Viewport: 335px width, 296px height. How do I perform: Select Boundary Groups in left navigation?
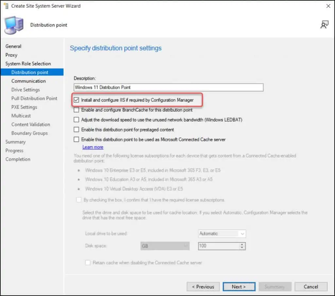click(29, 133)
